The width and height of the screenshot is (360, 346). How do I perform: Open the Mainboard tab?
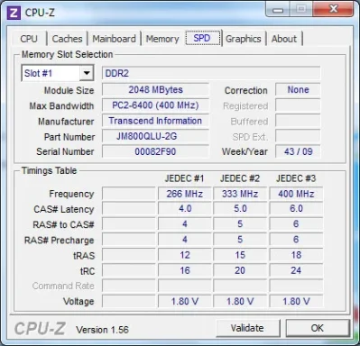tap(114, 39)
